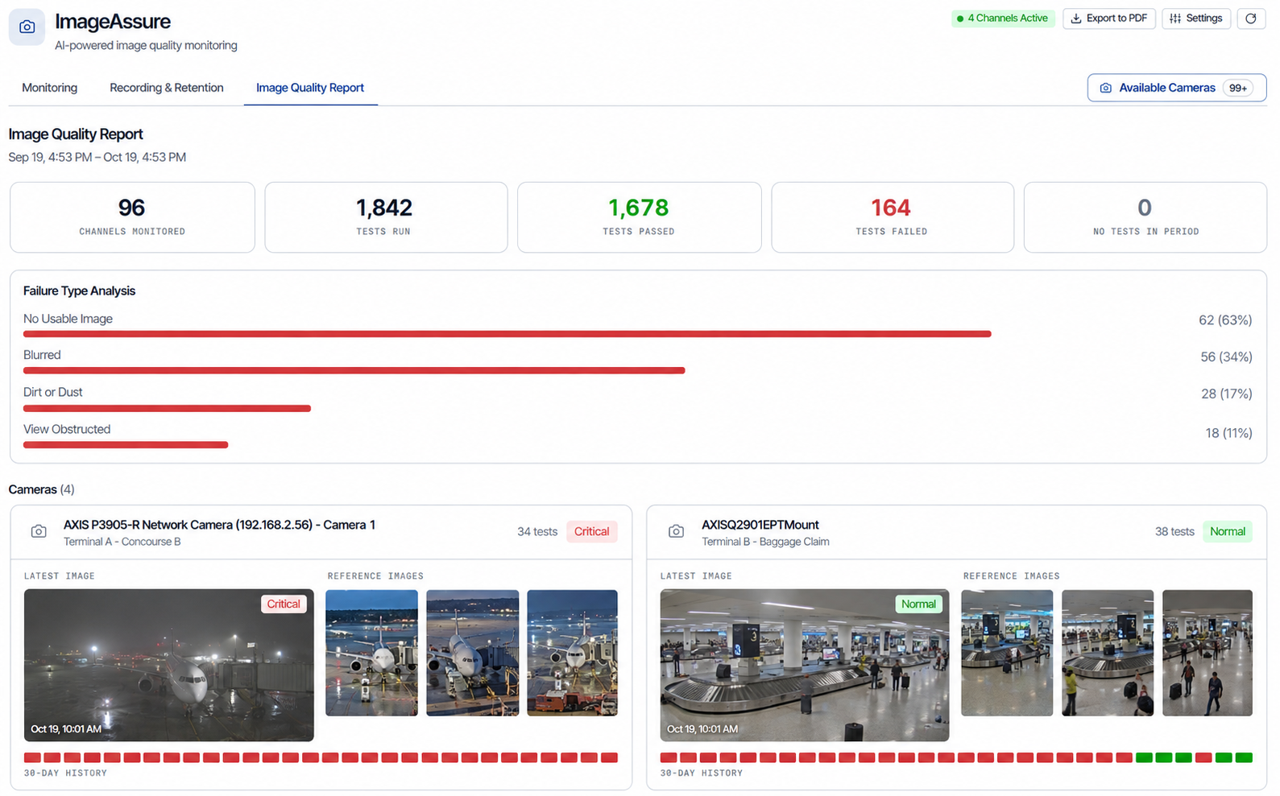Click the Dirt or Dust failure bar

[167, 408]
